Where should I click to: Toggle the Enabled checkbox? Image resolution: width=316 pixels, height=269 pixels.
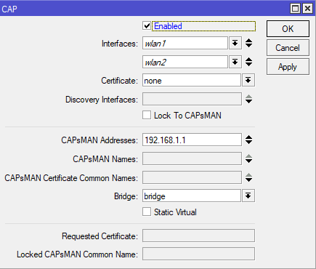tap(147, 26)
